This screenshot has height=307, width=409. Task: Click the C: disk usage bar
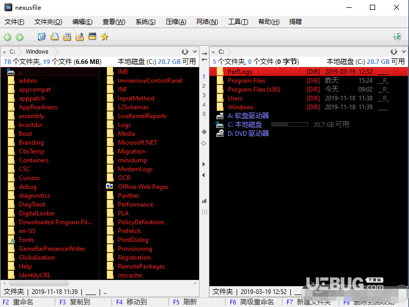pos(290,124)
